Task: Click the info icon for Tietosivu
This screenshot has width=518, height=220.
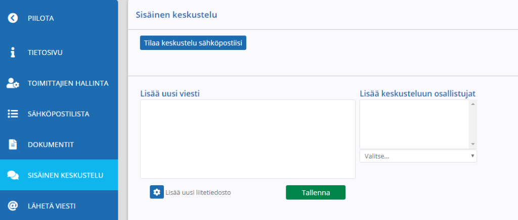Action: (x=13, y=52)
